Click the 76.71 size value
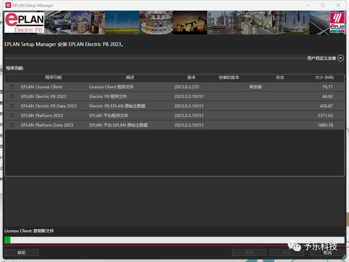 (328, 87)
